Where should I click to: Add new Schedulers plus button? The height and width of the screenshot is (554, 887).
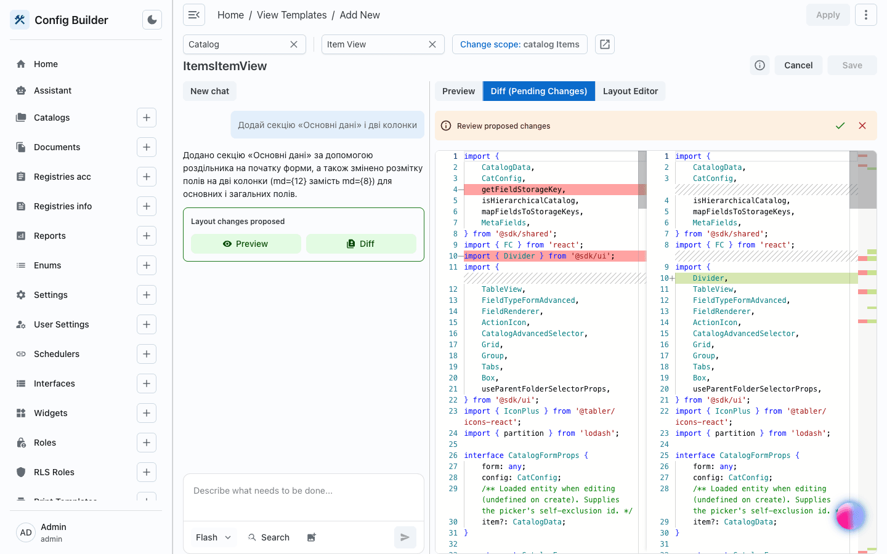point(147,354)
